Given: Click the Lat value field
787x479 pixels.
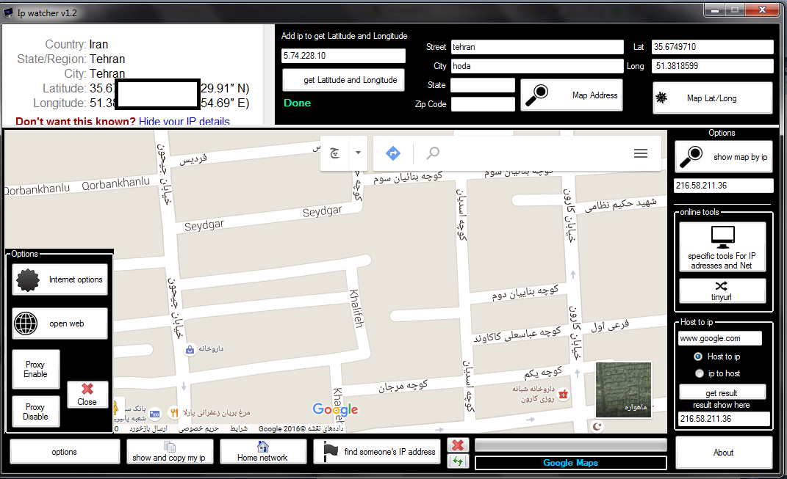Looking at the screenshot, I should (x=712, y=47).
